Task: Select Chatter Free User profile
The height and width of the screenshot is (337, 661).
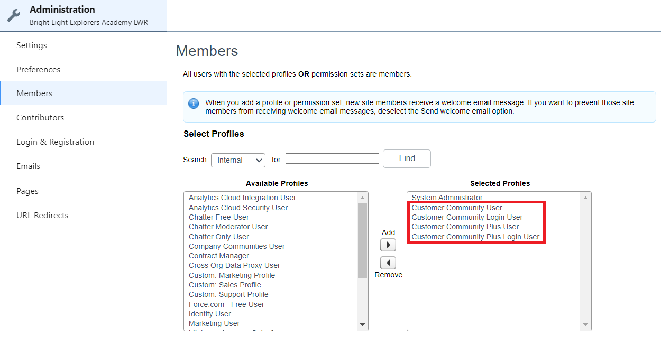Action: tap(219, 217)
